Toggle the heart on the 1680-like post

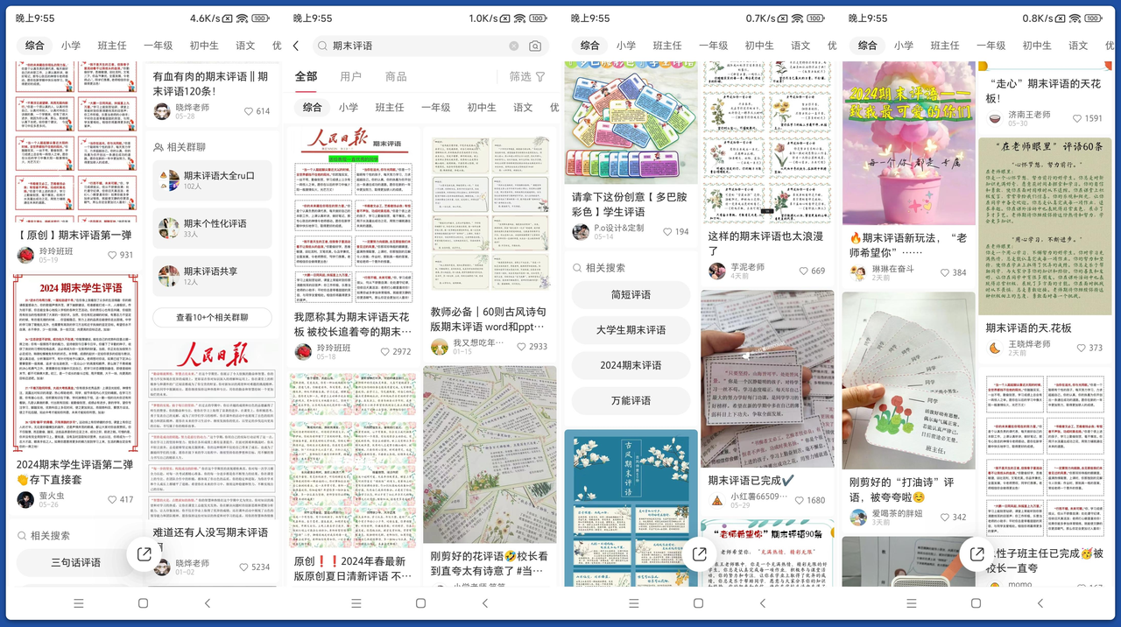point(798,500)
